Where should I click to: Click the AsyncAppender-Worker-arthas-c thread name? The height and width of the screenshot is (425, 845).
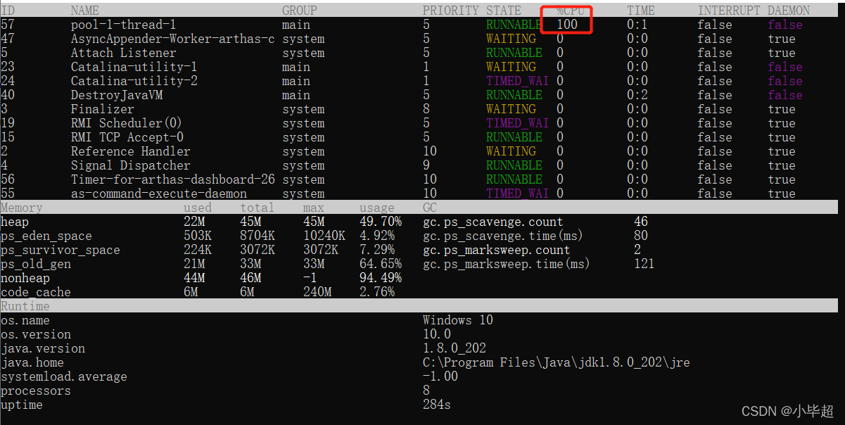pyautogui.click(x=173, y=39)
